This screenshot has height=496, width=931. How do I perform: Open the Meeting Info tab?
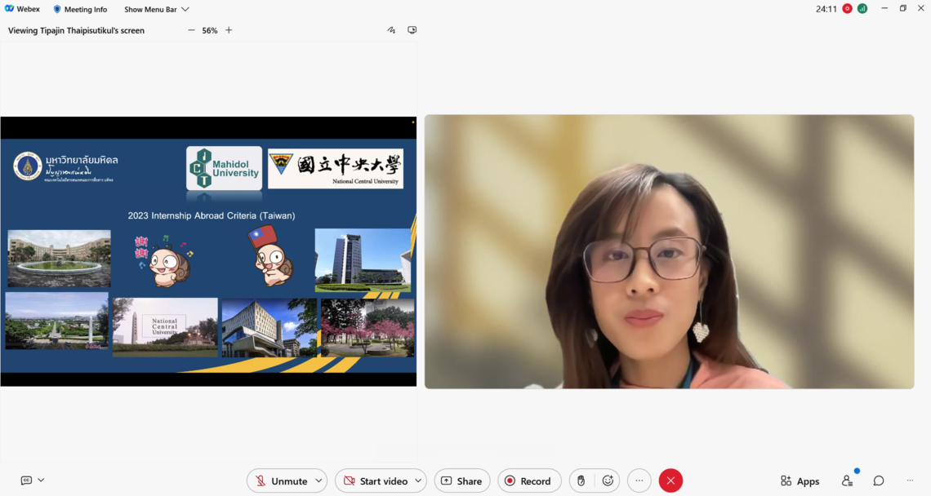(x=80, y=10)
